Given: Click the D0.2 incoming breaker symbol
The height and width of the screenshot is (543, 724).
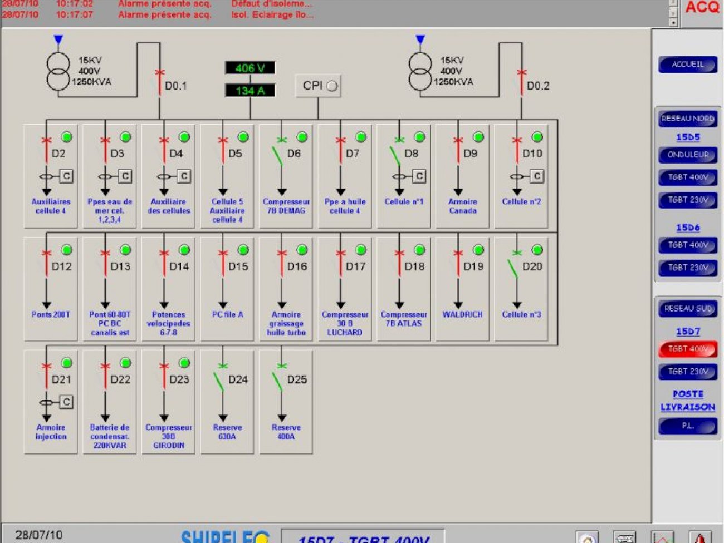Looking at the screenshot, I should point(521,81).
